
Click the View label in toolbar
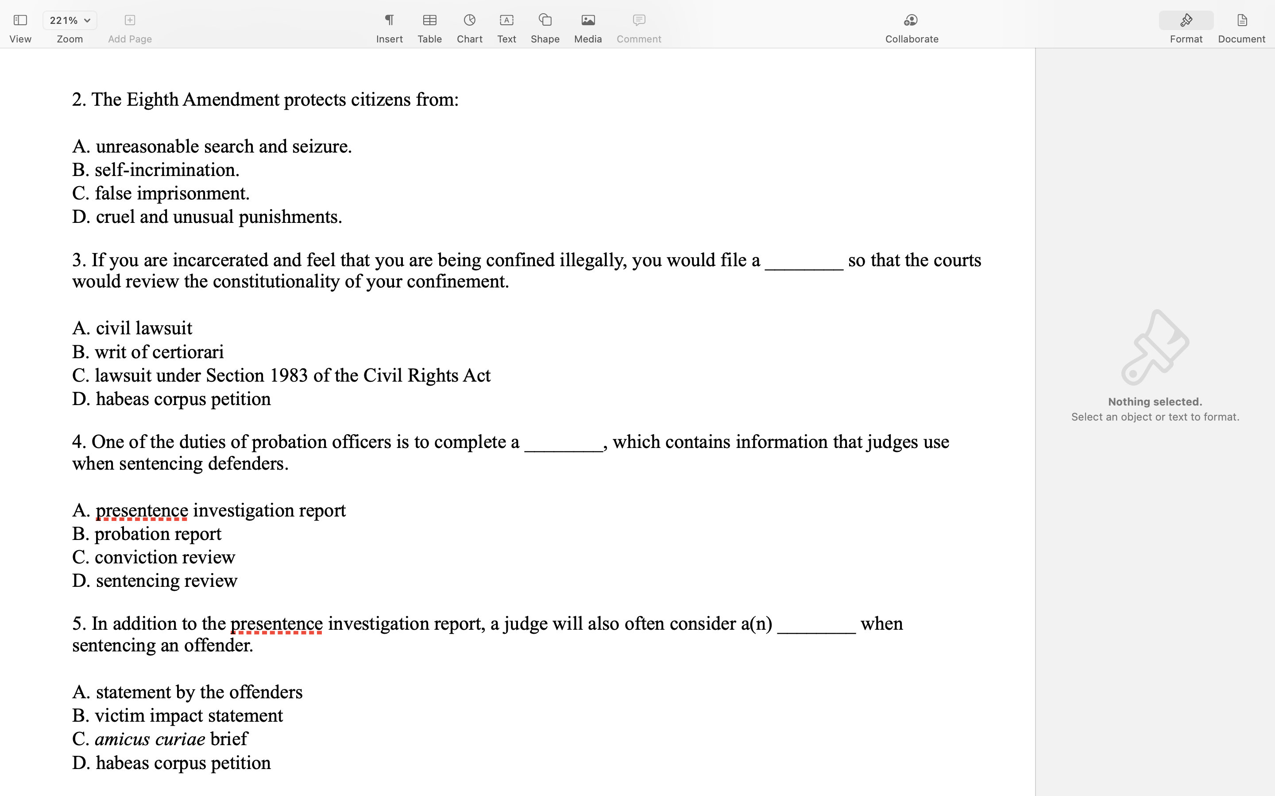pyautogui.click(x=20, y=39)
